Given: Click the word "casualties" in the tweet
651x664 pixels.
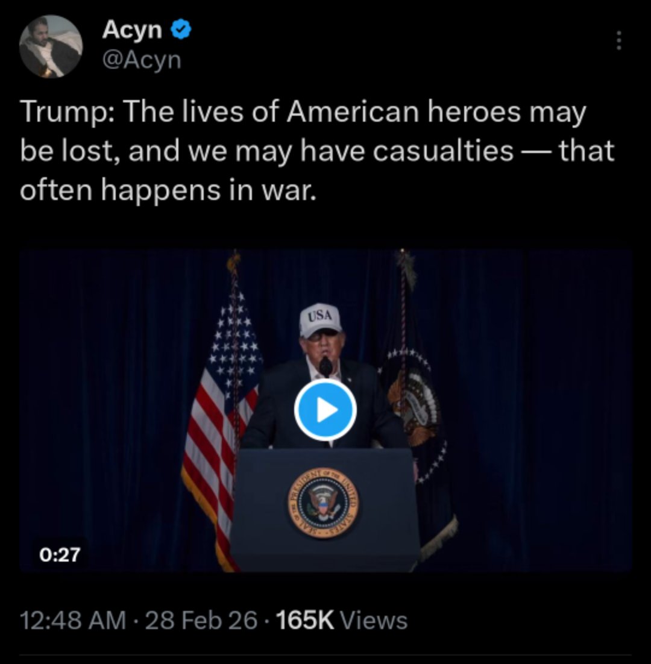Looking at the screenshot, I should (443, 151).
